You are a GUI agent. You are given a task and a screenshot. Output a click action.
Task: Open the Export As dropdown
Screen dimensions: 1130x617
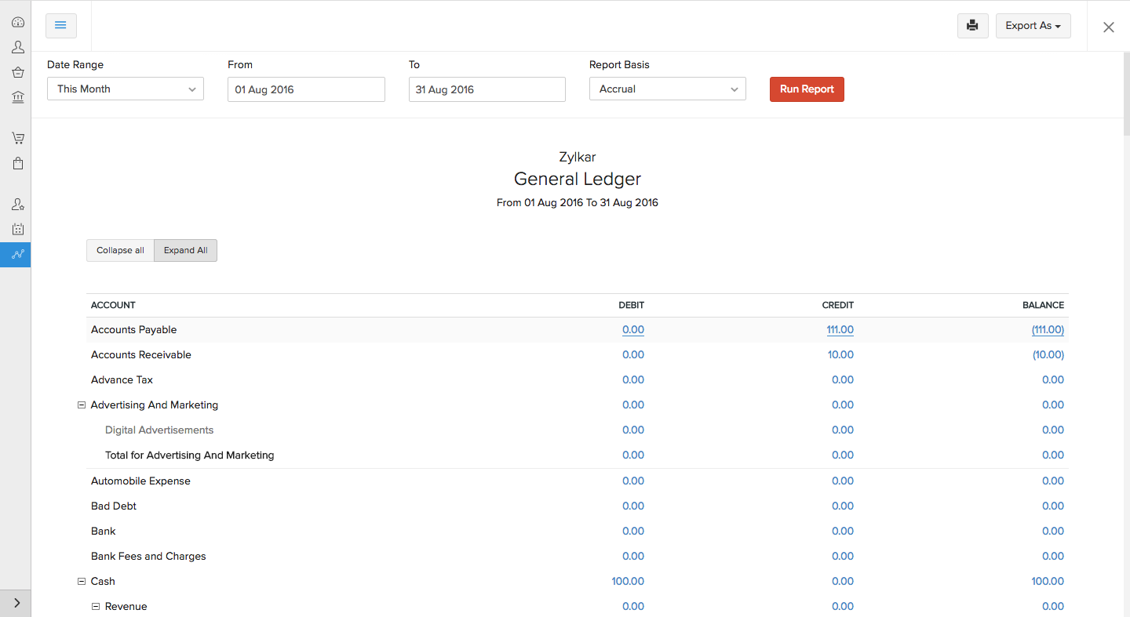[x=1033, y=26]
